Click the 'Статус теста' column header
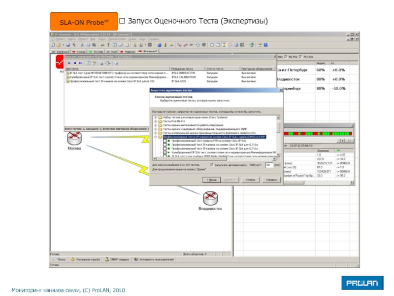 [x=223, y=69]
